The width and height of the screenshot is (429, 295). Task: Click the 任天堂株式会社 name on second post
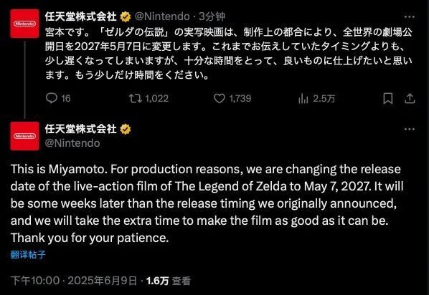(x=81, y=129)
